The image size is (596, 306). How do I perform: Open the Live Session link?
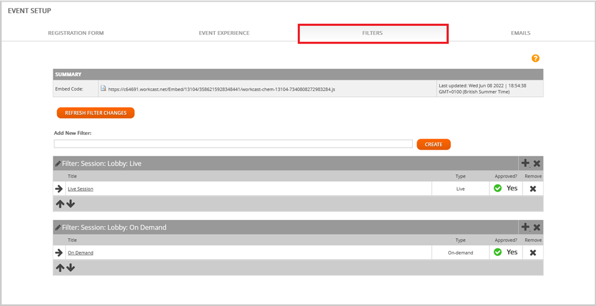click(81, 189)
